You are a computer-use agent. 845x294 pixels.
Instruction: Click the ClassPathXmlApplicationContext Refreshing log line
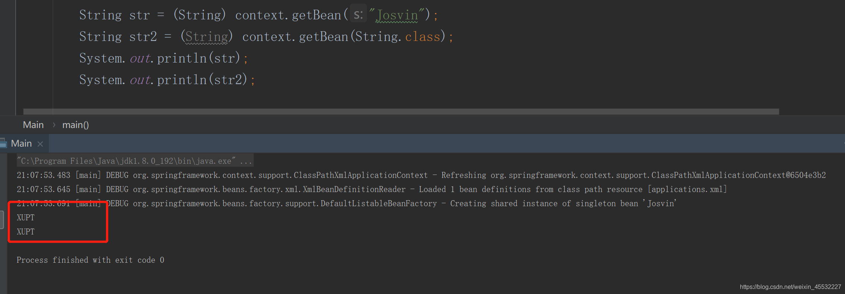pyautogui.click(x=421, y=175)
